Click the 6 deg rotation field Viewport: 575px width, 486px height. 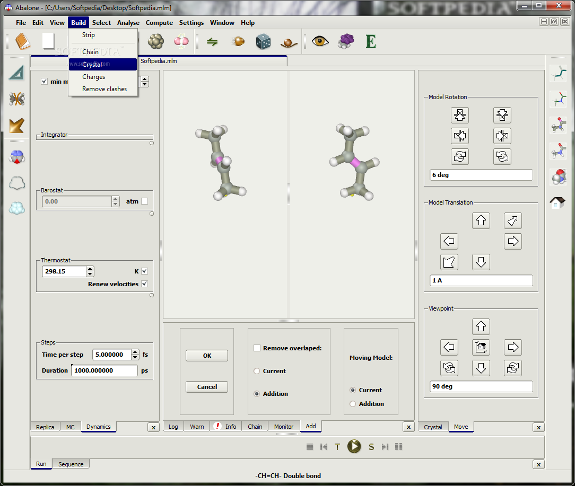coord(481,175)
